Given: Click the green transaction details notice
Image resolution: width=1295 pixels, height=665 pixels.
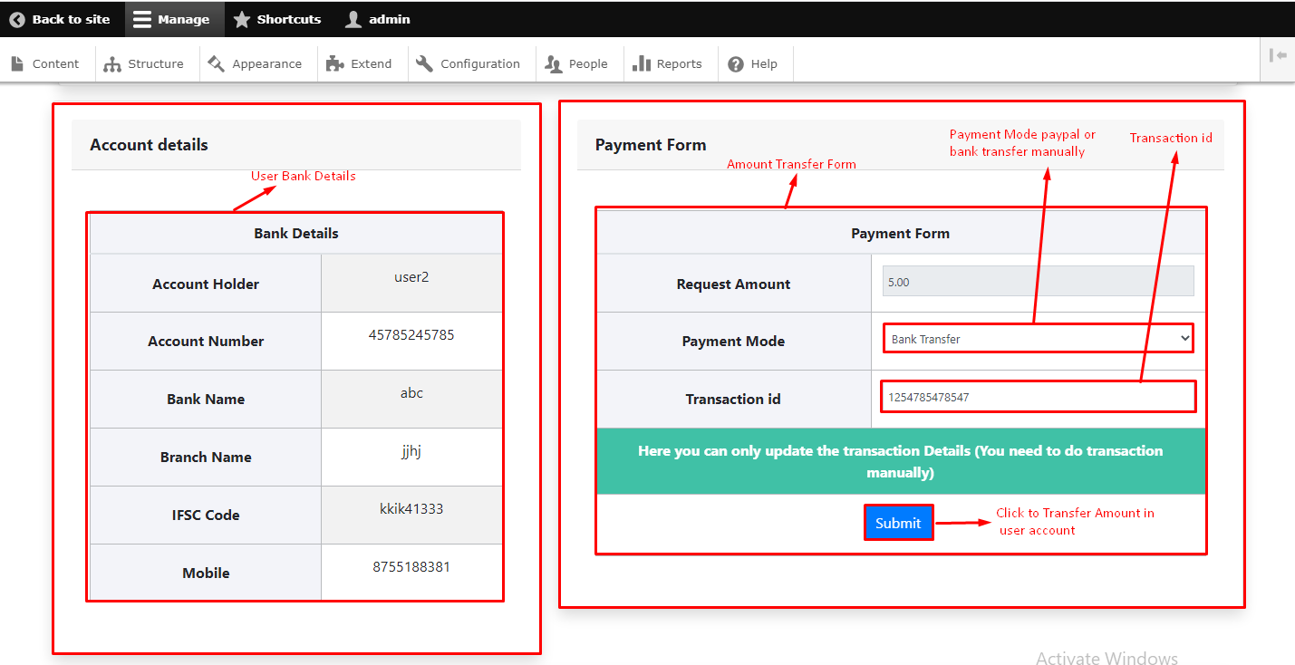Looking at the screenshot, I should pos(900,461).
